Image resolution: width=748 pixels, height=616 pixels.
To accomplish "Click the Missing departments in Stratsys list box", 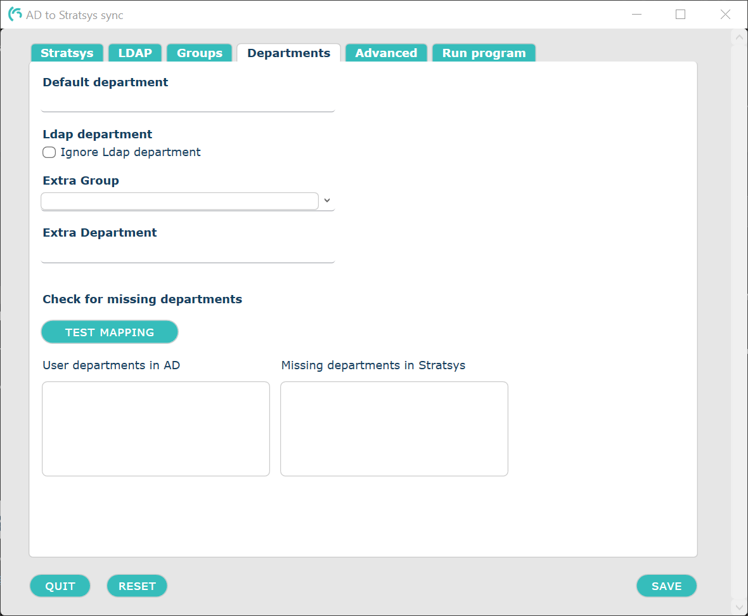I will 394,429.
